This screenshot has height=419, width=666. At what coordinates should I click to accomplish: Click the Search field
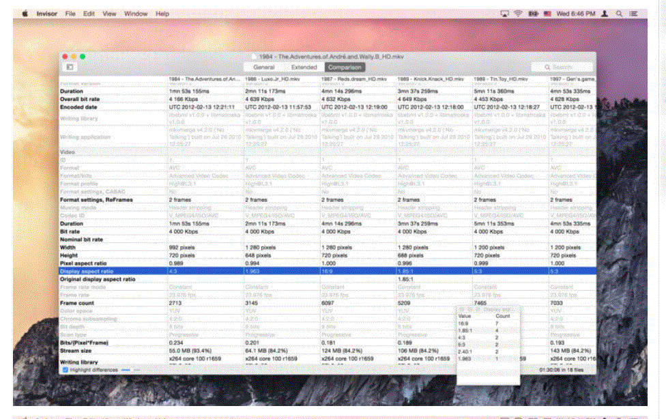tap(562, 67)
